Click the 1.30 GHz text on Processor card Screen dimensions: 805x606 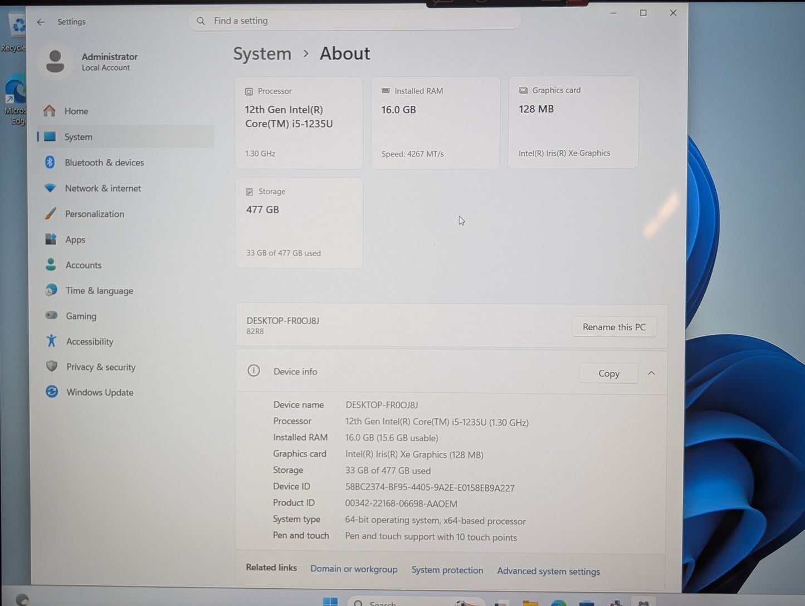pyautogui.click(x=260, y=154)
